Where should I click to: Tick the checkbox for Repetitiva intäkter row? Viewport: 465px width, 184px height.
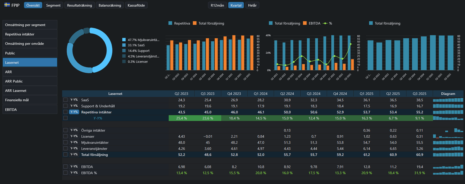pyautogui.click(x=65, y=112)
